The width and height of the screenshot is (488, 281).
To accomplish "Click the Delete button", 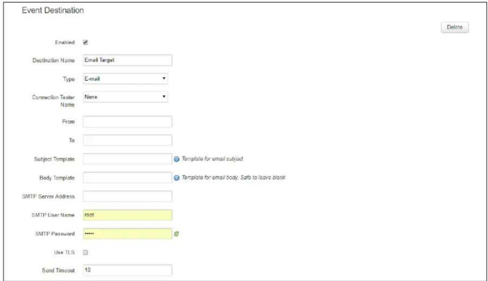I will 455,27.
